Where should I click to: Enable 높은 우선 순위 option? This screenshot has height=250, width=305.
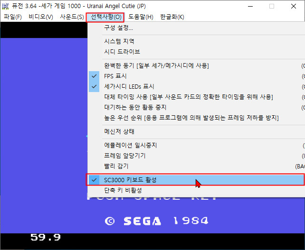pyautogui.click(x=197, y=118)
